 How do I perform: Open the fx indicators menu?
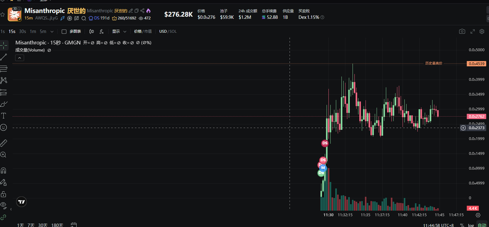[101, 31]
